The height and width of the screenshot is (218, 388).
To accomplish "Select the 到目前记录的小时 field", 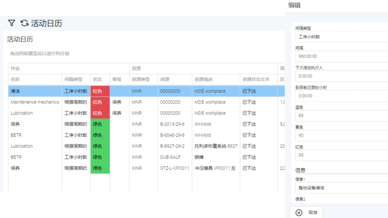I will (x=342, y=96).
